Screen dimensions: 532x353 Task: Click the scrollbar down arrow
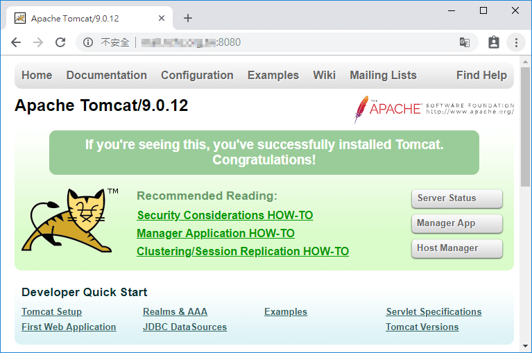(x=525, y=346)
